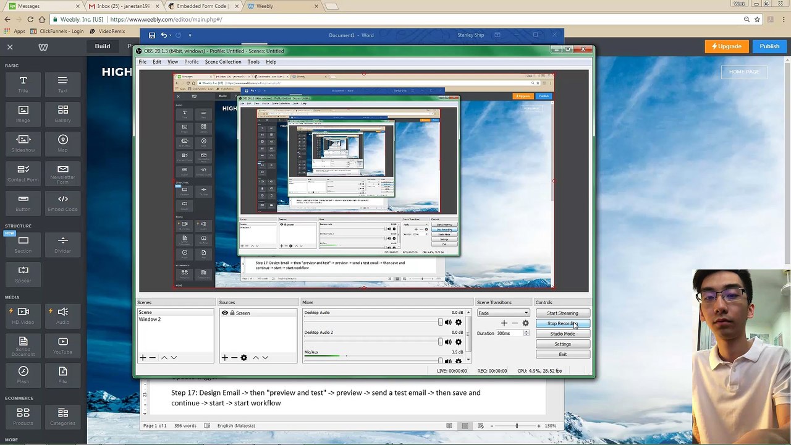
Task: Select the Audio media element
Action: tap(62, 316)
